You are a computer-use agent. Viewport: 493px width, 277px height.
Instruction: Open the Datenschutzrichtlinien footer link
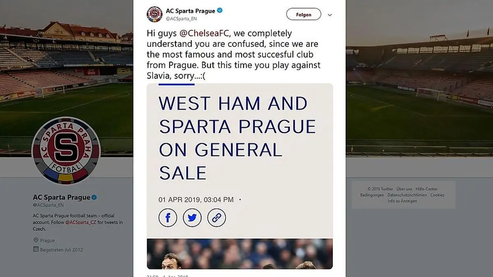(x=407, y=195)
